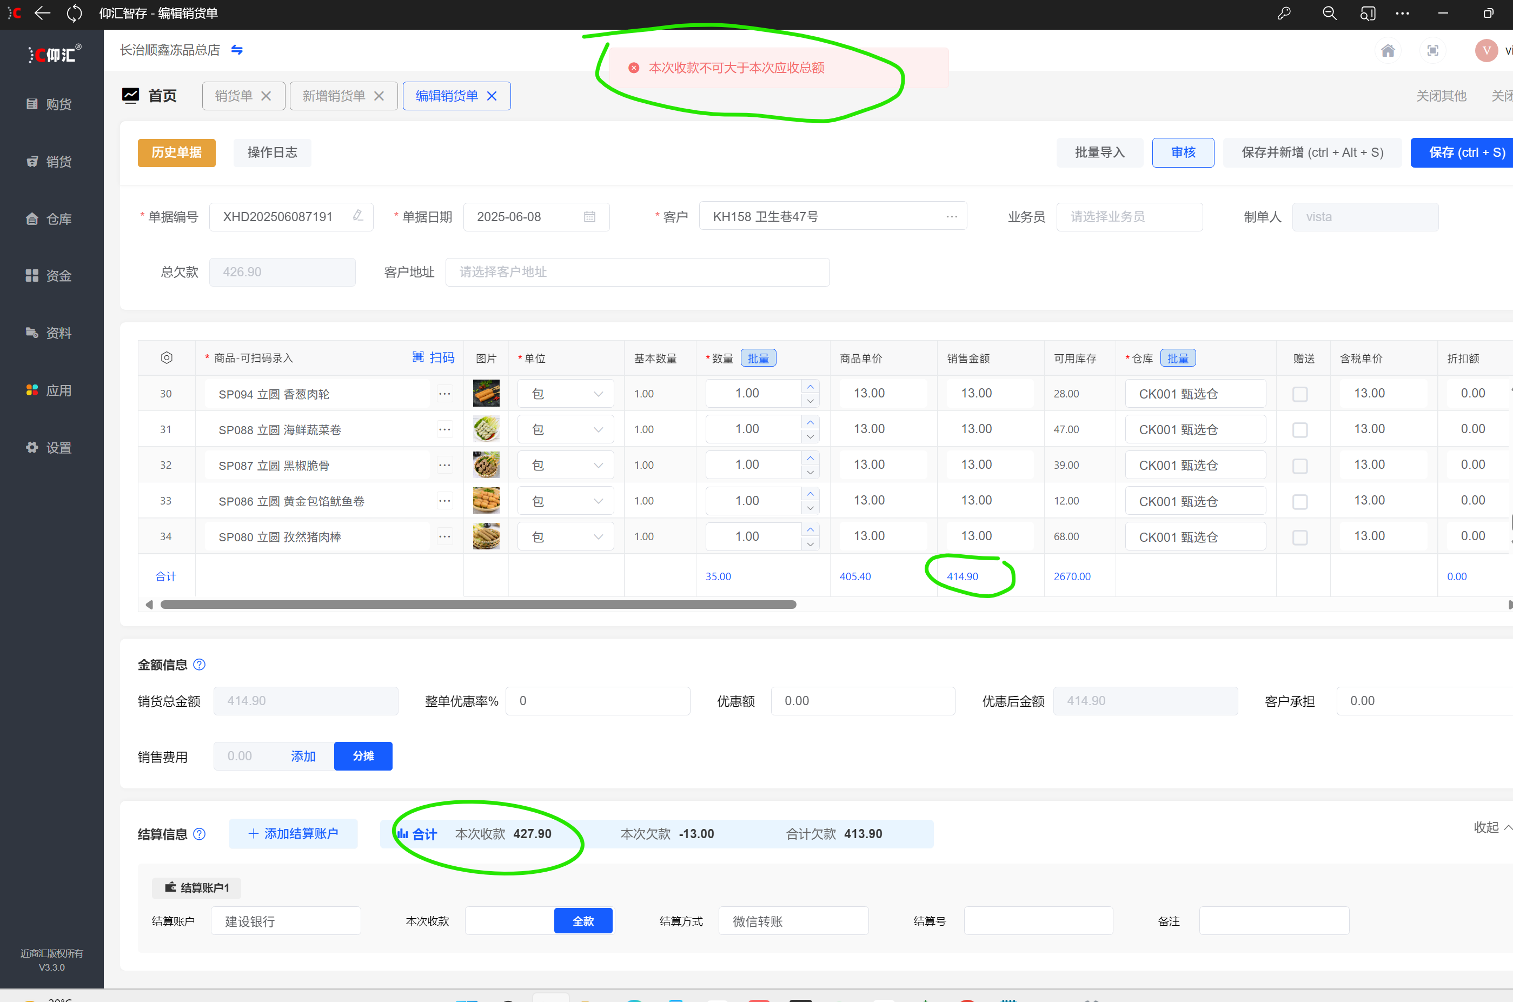Open product picker dots for SP080 孜然猪肉棒

tap(444, 537)
